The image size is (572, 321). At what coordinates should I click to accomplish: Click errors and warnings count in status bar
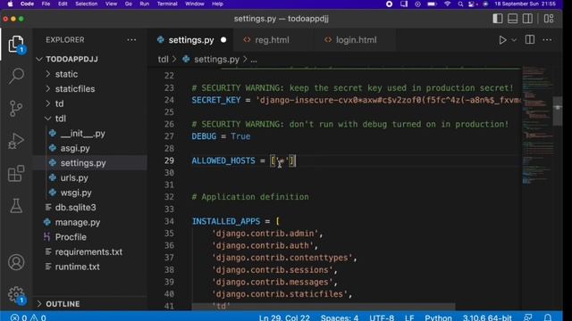click(28, 317)
